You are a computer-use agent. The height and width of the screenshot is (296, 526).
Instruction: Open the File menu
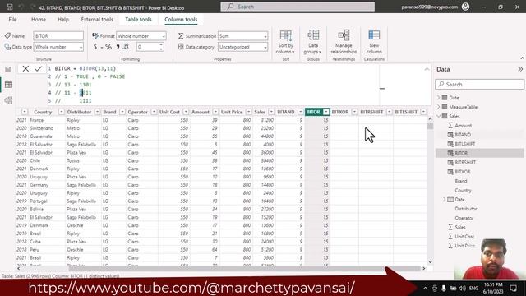click(13, 20)
